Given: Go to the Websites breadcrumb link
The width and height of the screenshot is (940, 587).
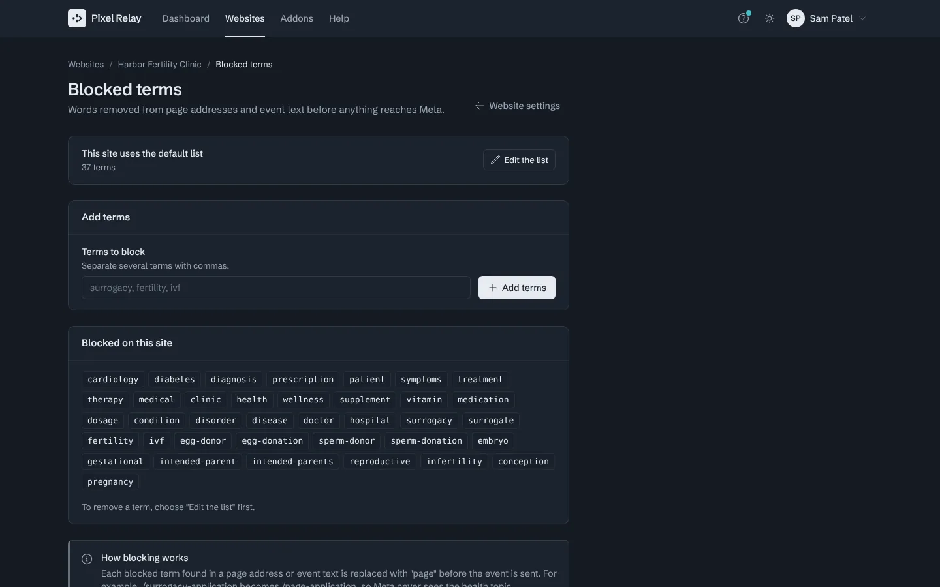Looking at the screenshot, I should tap(86, 64).
